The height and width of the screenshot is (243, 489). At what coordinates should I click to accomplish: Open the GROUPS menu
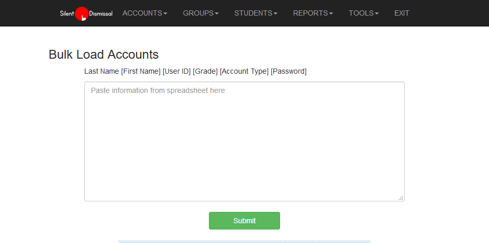pos(198,13)
